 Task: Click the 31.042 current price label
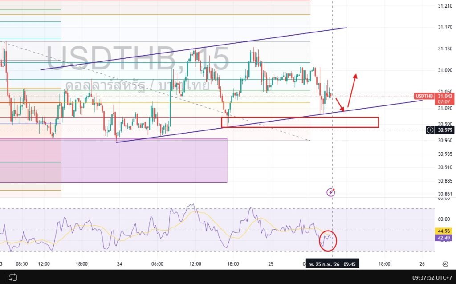click(x=444, y=96)
